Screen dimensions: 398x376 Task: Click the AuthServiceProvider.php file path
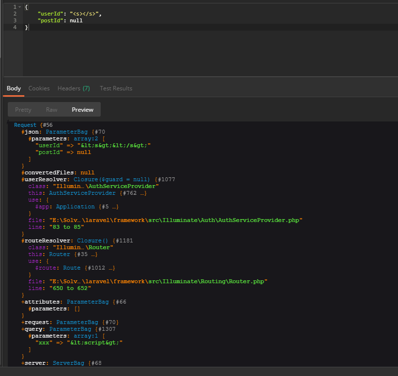coord(176,221)
